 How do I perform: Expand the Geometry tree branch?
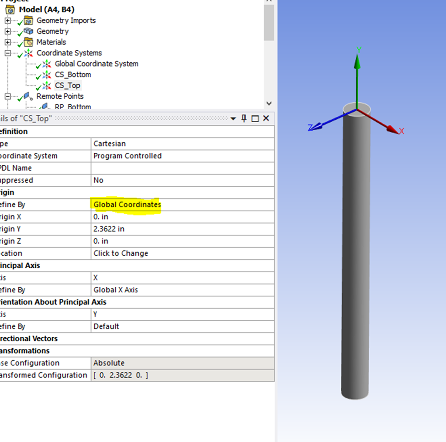tap(7, 31)
